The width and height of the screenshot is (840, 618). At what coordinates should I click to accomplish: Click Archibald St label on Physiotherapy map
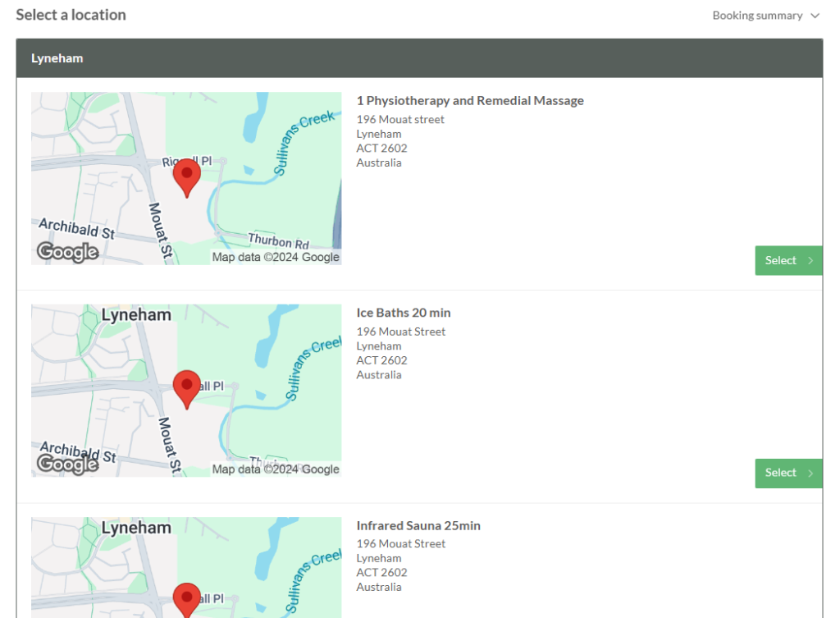coord(77,227)
